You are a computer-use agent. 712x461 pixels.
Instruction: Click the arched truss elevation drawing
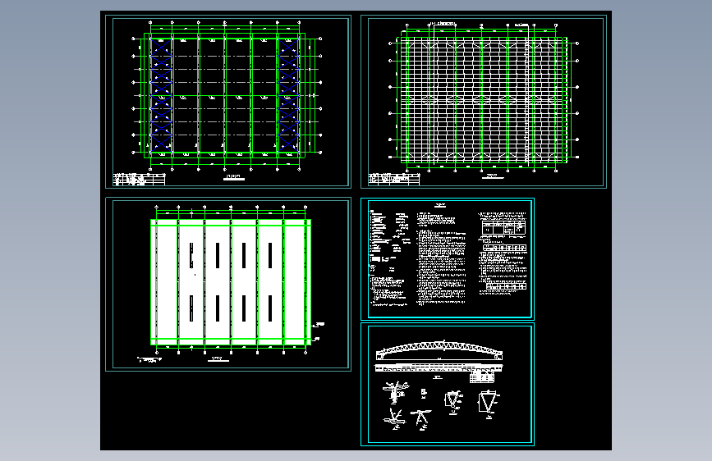pos(439,350)
